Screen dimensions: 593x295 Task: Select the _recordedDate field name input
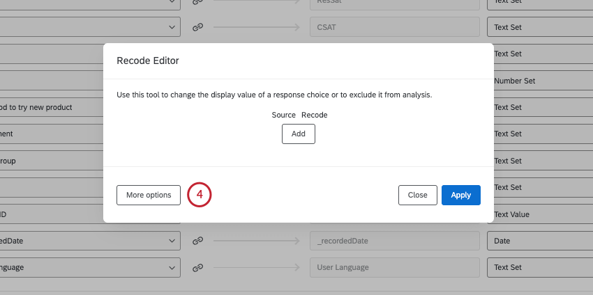pyautogui.click(x=394, y=241)
